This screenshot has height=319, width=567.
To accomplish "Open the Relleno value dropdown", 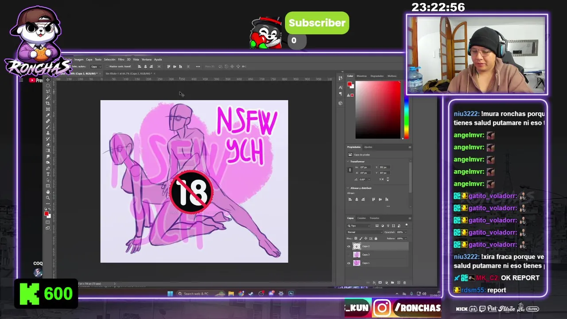I will (x=406, y=238).
